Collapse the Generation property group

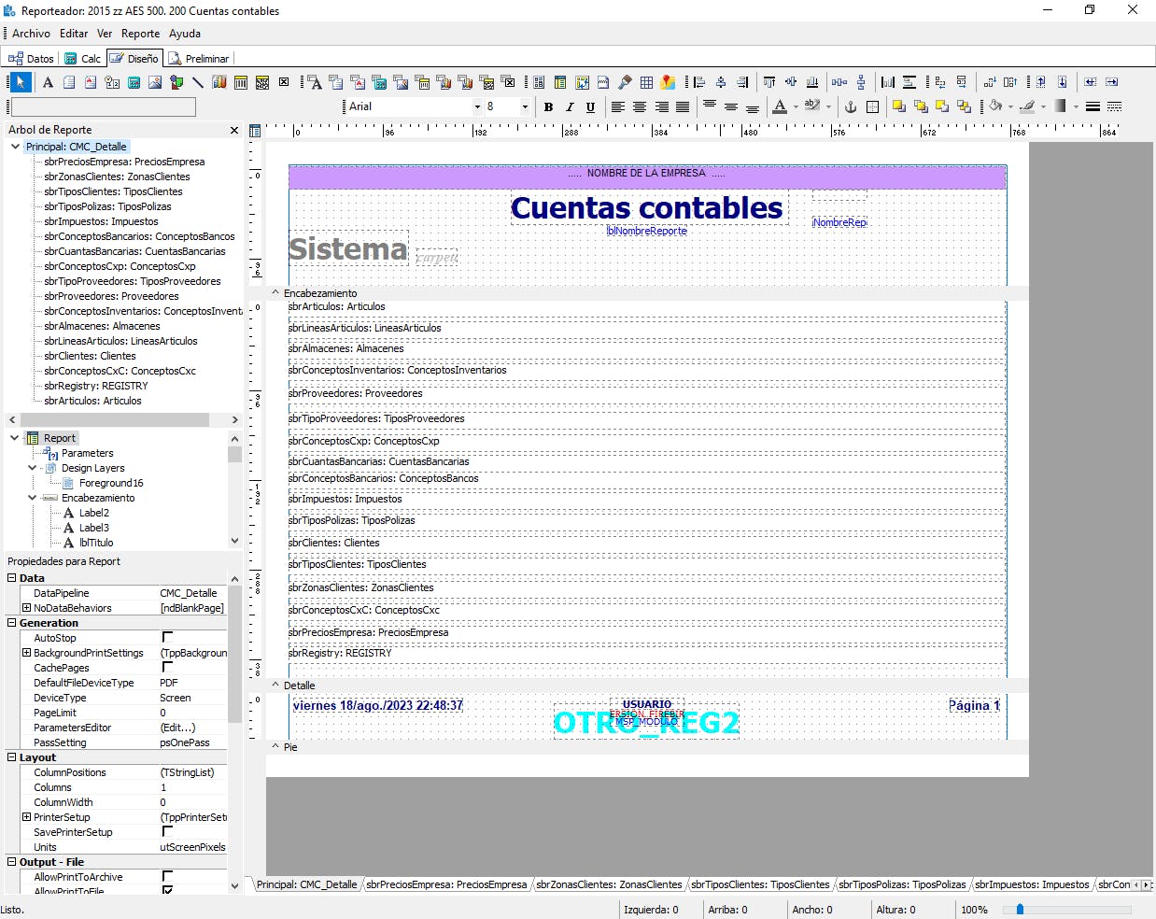pyautogui.click(x=12, y=623)
